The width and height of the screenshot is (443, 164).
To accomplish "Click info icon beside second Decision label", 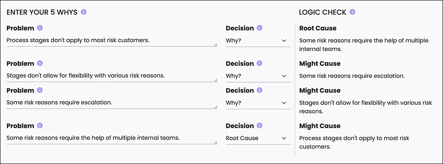I will pyautogui.click(x=259, y=63).
